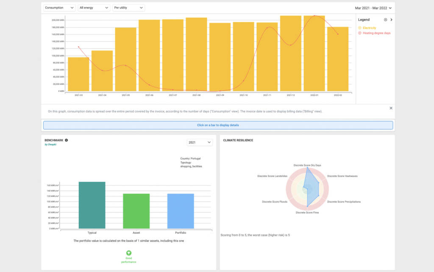This screenshot has height=272, width=434.
Task: Click the blue Portfolio benchmark bar
Action: (181, 211)
